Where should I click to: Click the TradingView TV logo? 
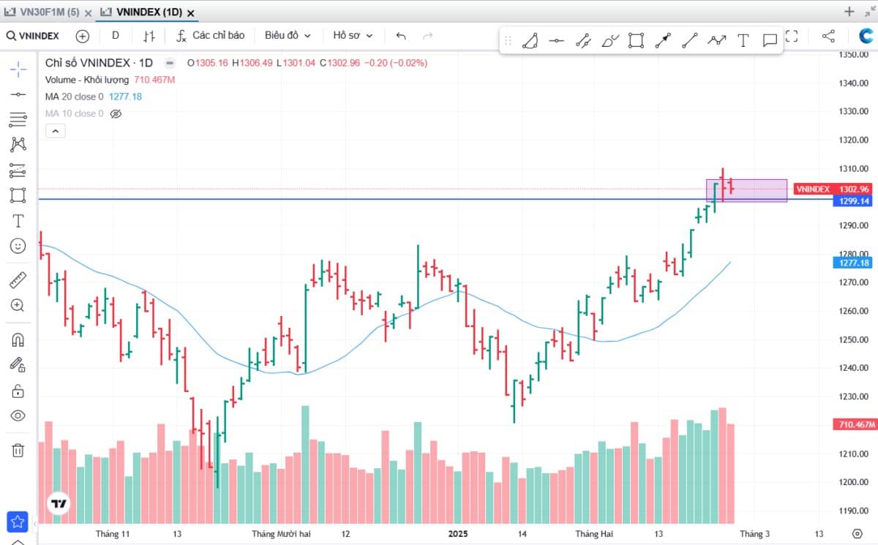tap(59, 504)
